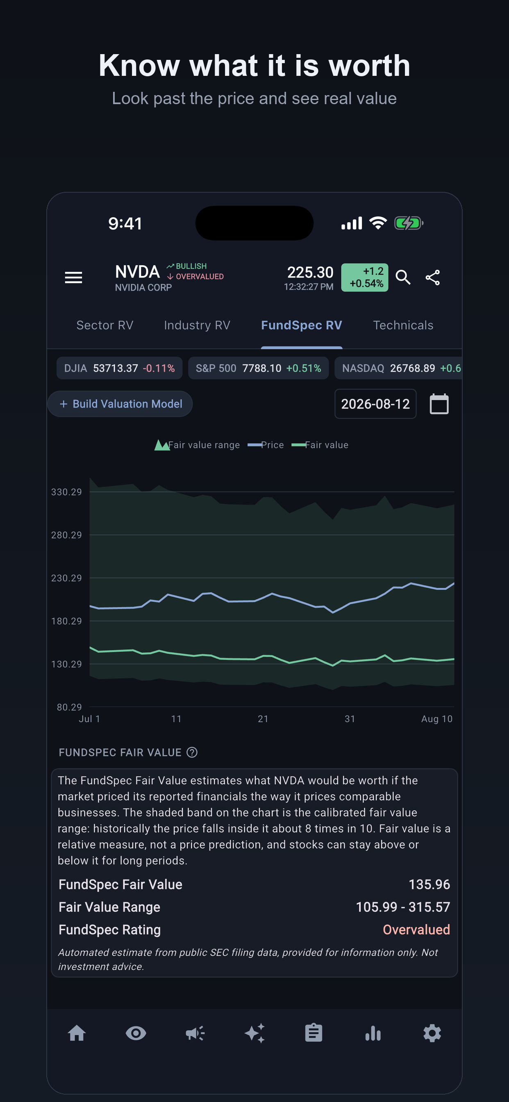This screenshot has height=1102, width=509.
Task: Tap the NASDAQ index chip
Action: coord(399,368)
